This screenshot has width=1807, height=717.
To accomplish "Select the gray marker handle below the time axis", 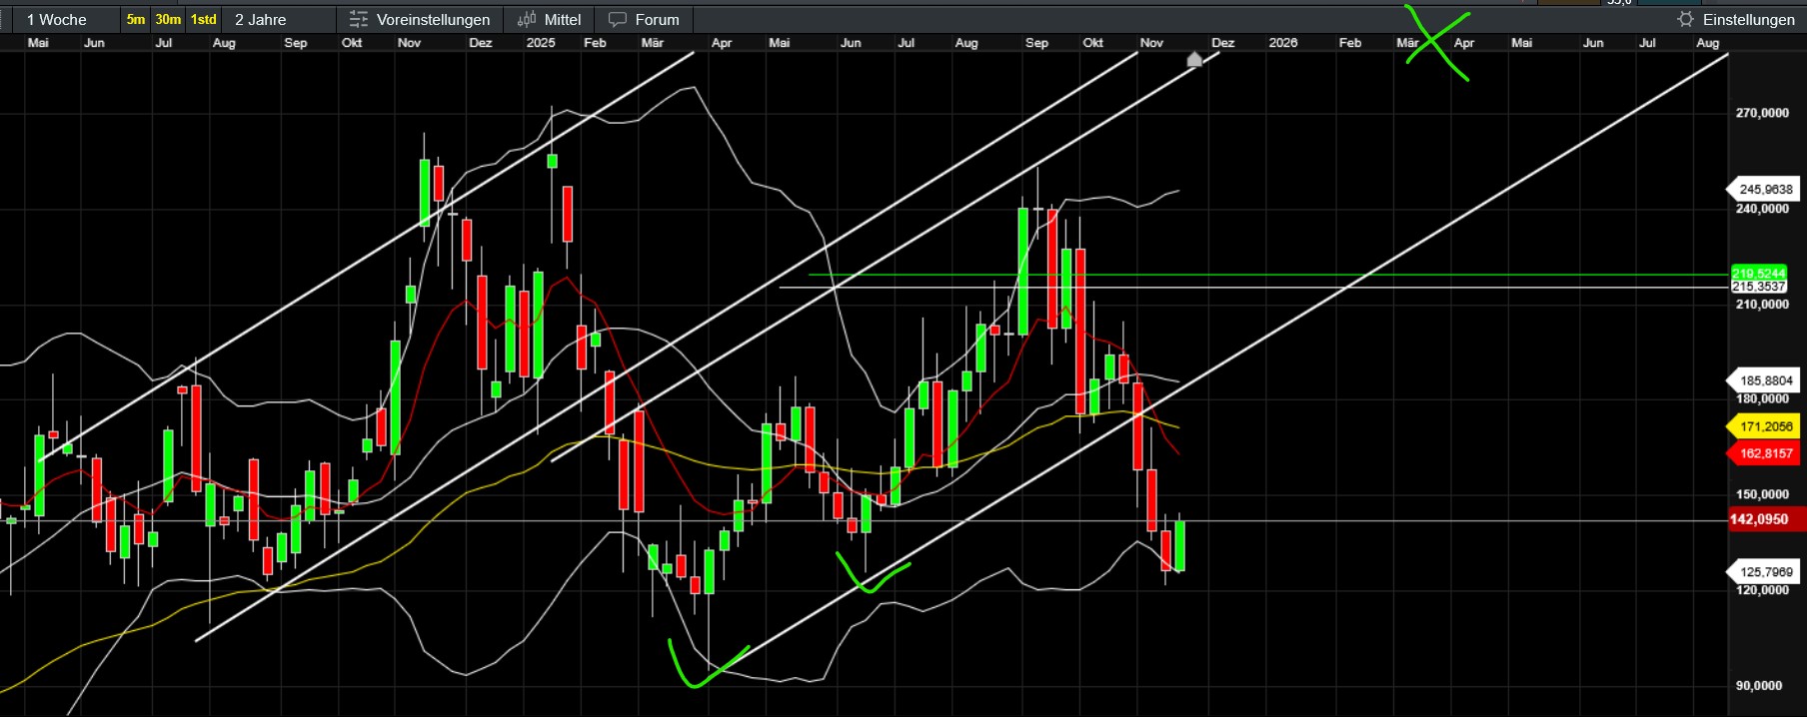I will tap(1194, 60).
